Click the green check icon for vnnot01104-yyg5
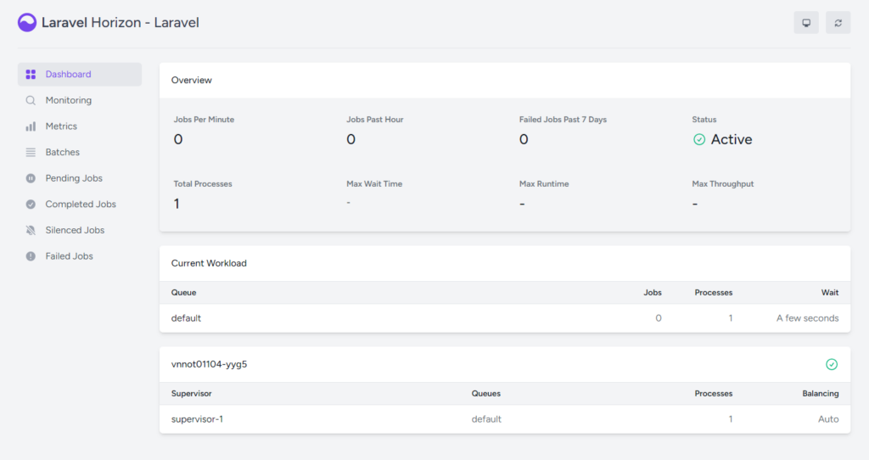 coord(832,364)
